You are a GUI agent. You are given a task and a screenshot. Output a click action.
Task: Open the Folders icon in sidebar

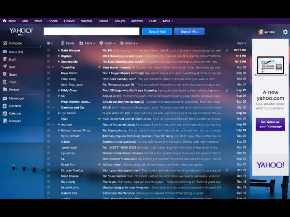(5, 89)
